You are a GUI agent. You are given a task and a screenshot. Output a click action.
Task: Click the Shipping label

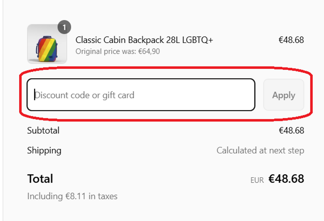click(44, 150)
